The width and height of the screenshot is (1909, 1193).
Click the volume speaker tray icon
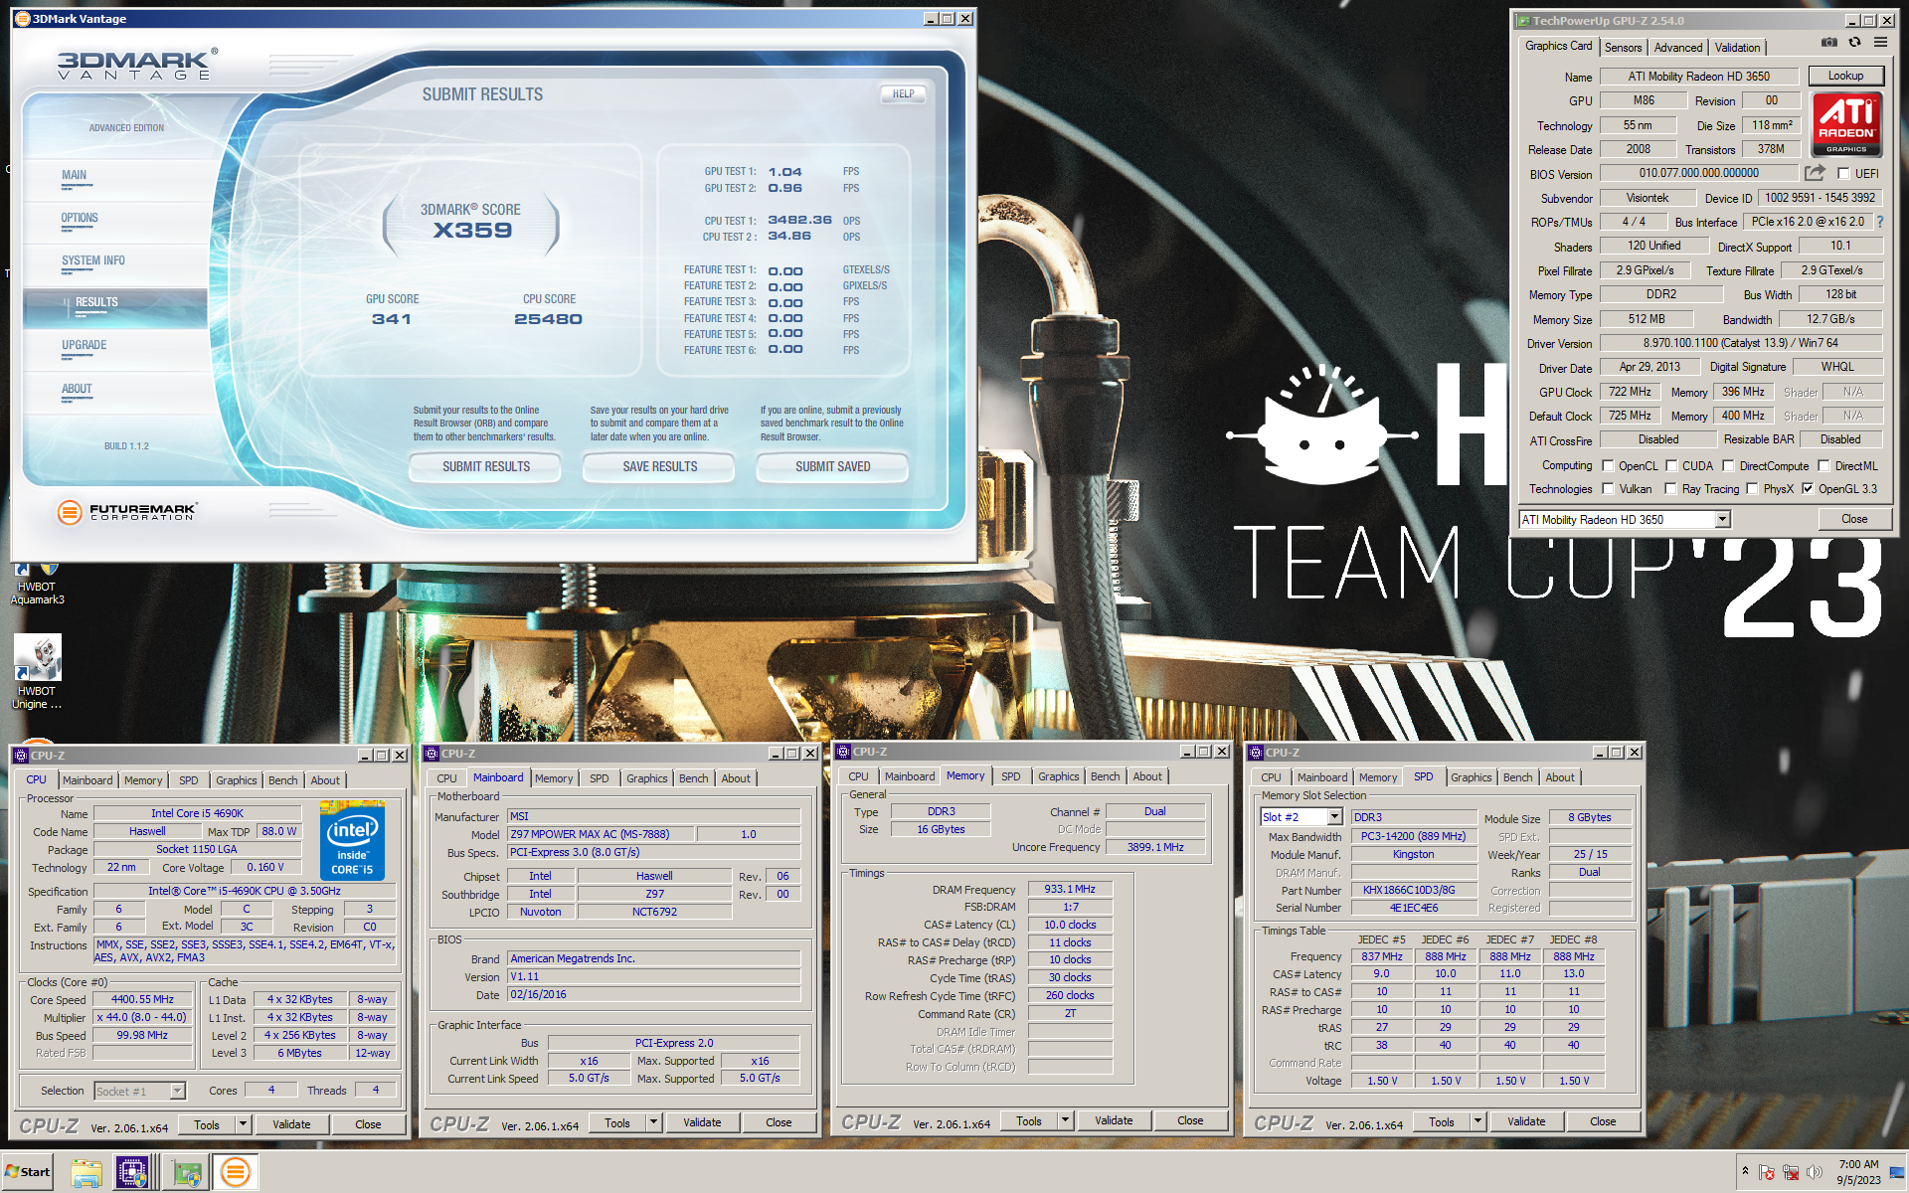(1814, 1173)
